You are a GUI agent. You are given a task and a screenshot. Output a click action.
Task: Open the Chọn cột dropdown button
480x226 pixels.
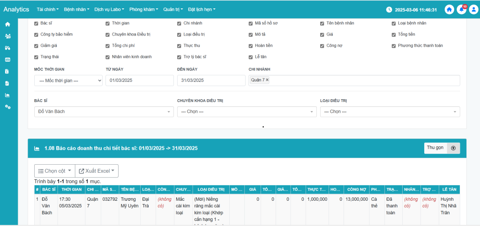pos(55,171)
